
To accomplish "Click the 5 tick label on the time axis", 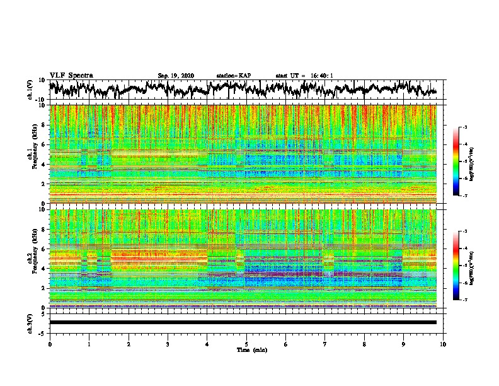I will [x=246, y=344].
